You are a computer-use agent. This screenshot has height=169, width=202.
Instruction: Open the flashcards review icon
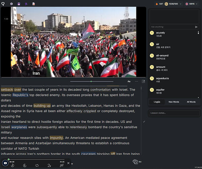click(135, 162)
